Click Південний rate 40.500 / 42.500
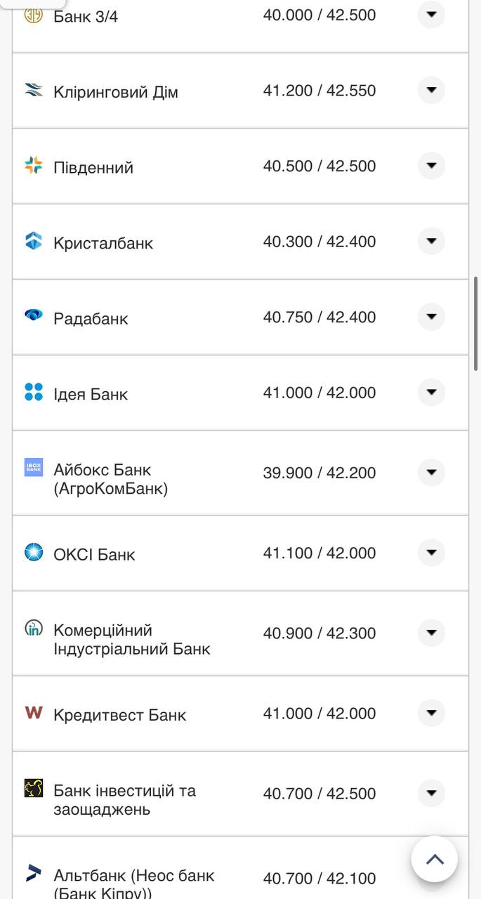481x899 pixels. pos(319,166)
